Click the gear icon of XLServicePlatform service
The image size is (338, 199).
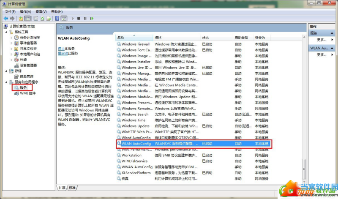(119, 173)
